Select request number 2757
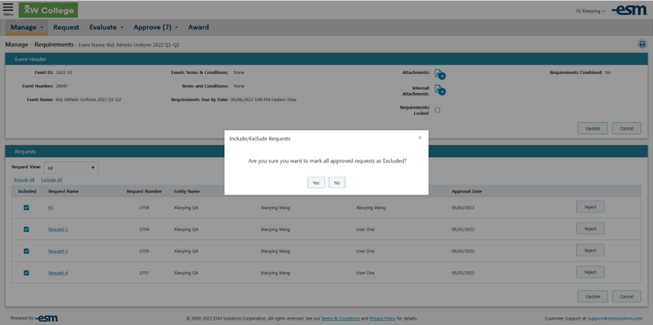 144,273
